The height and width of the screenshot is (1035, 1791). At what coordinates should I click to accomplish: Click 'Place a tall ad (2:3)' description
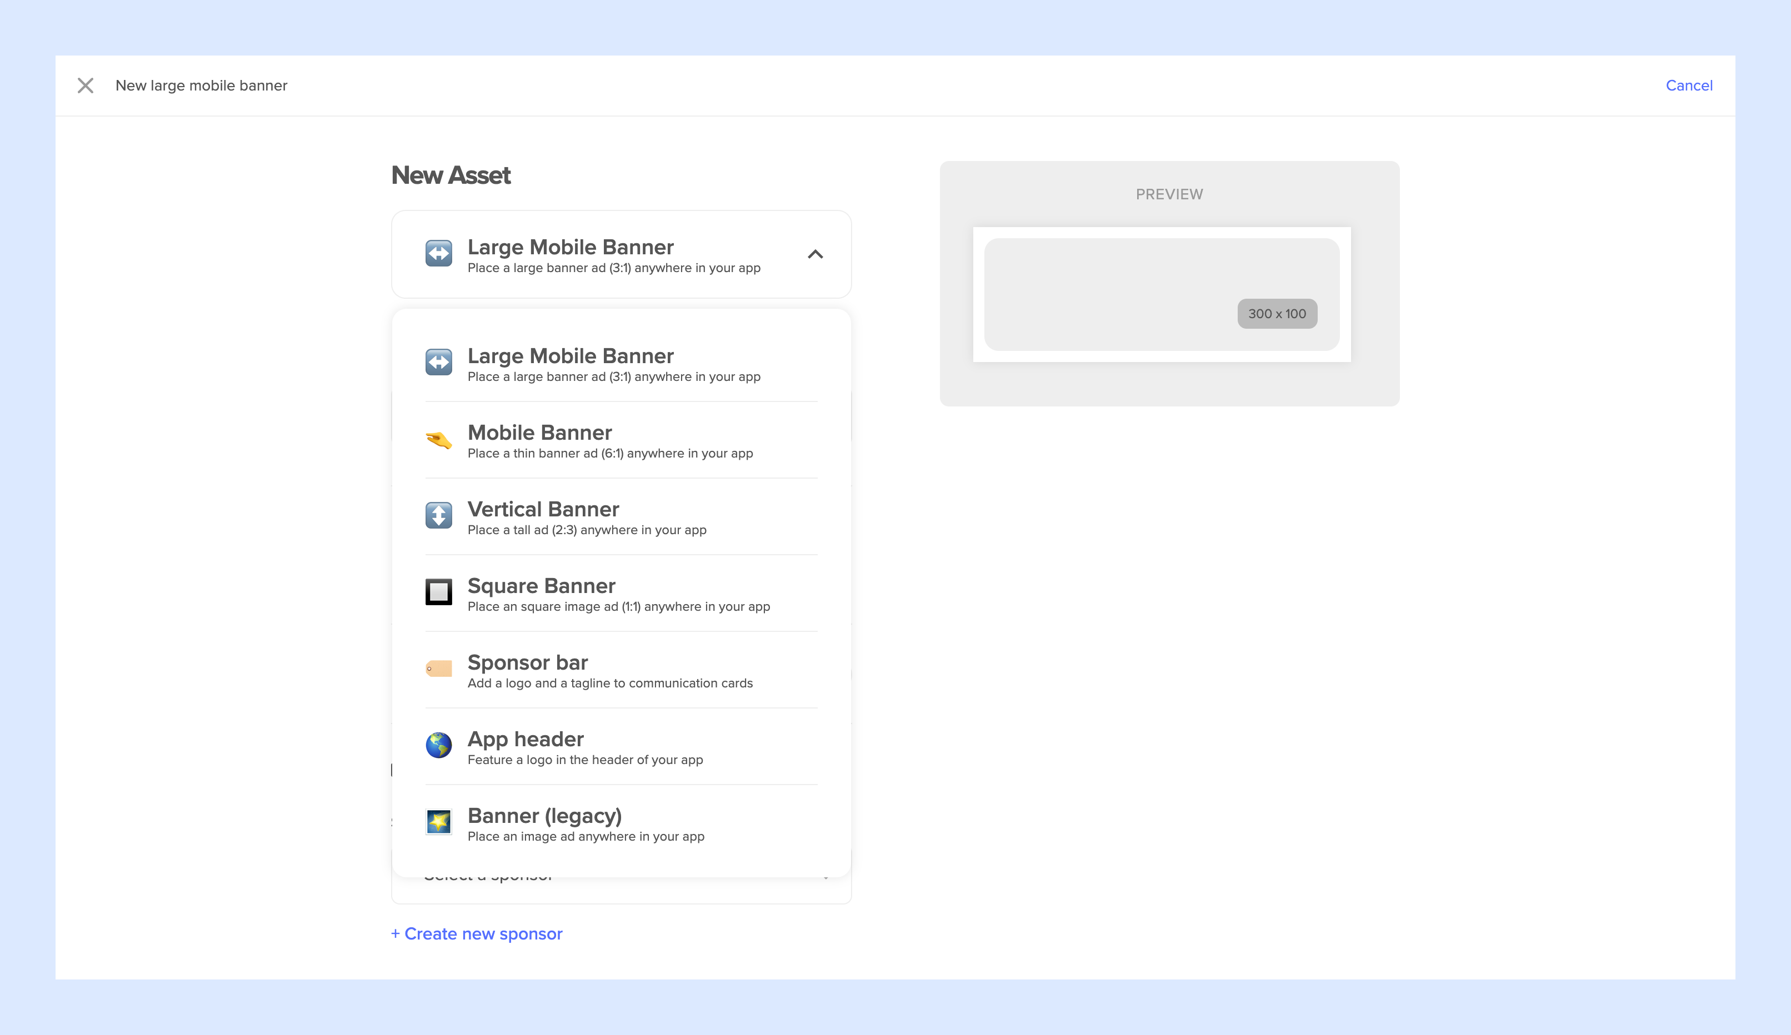(586, 530)
